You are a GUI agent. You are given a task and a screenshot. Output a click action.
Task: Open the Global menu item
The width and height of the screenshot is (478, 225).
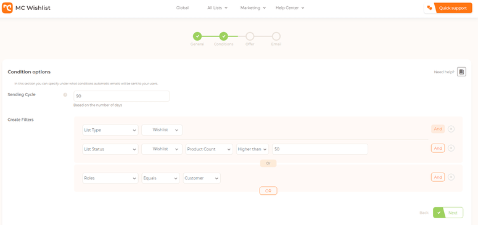(183, 8)
